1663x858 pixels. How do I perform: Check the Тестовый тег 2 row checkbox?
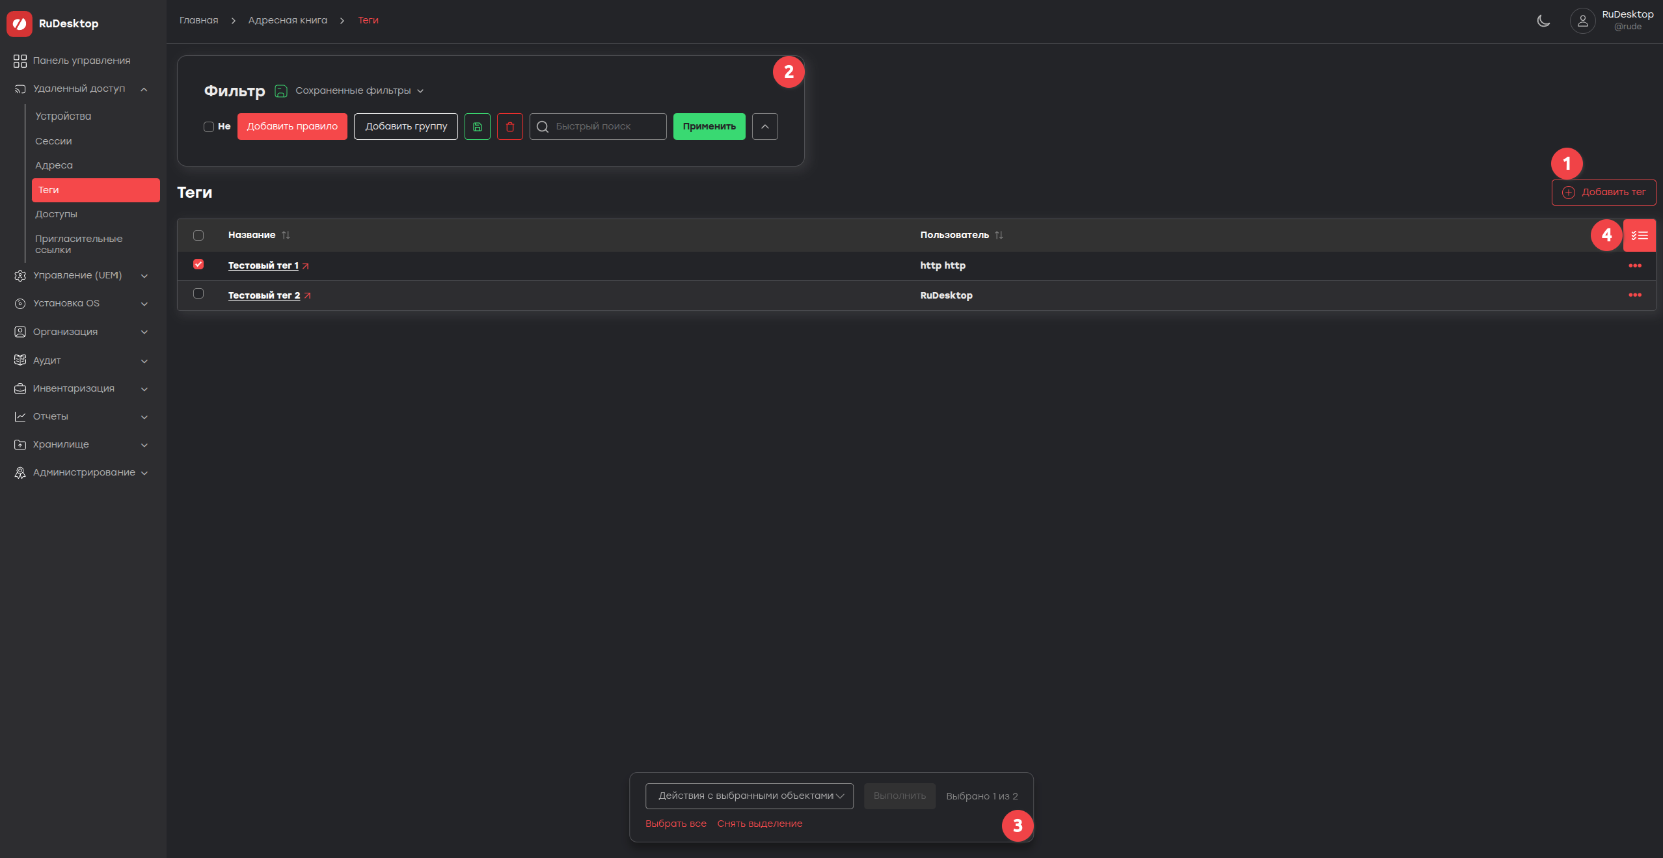click(198, 293)
